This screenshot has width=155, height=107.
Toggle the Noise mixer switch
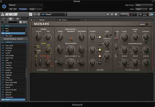(x=100, y=56)
